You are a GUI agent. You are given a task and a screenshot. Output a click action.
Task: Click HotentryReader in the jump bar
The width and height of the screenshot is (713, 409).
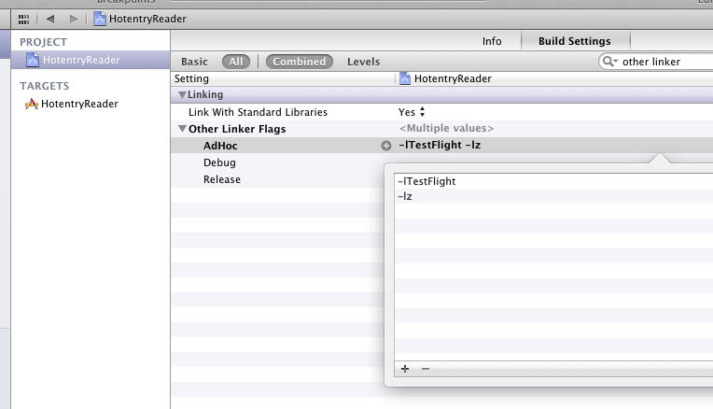pos(147,19)
